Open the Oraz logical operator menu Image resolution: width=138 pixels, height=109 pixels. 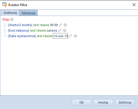coord(6,19)
